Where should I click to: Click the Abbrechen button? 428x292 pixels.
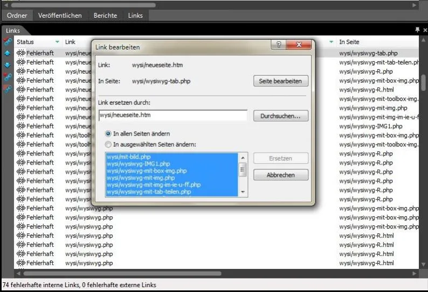tap(281, 175)
